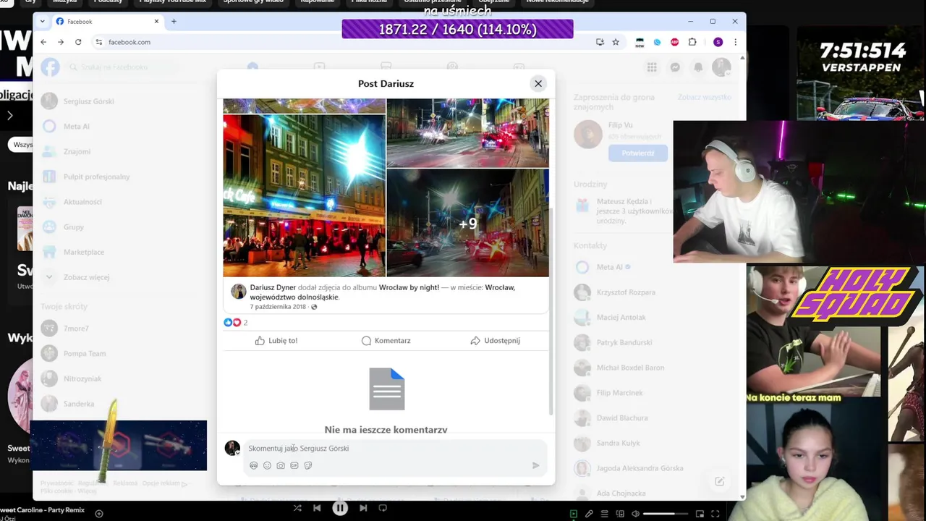This screenshot has width=926, height=521.
Task: Open location Wrocław, województwo dolnośląskie
Action: click(x=383, y=292)
